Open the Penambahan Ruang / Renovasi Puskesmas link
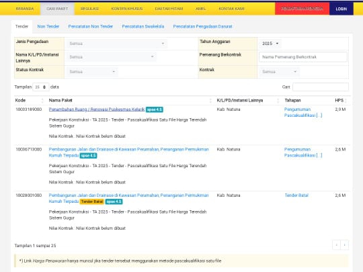 click(97, 109)
